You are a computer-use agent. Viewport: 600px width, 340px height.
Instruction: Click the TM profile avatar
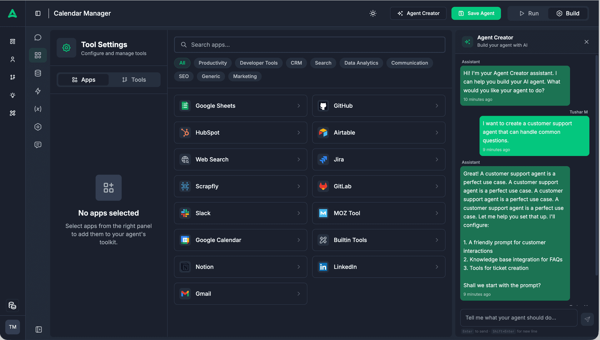point(12,327)
